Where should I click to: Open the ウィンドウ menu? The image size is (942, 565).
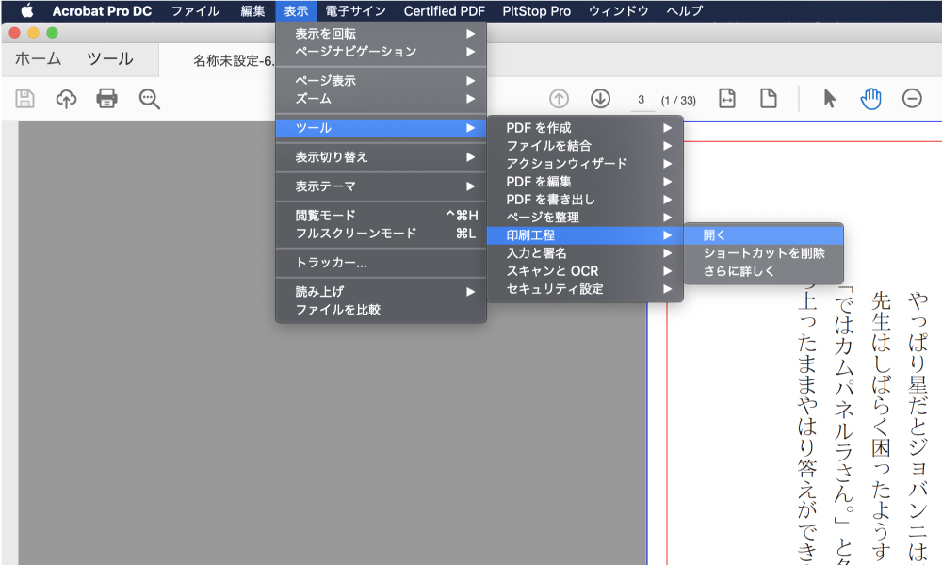[619, 10]
